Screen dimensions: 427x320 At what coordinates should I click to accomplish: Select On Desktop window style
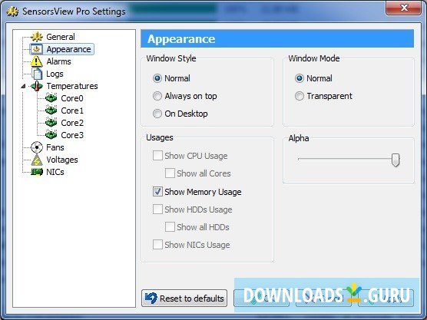point(157,114)
